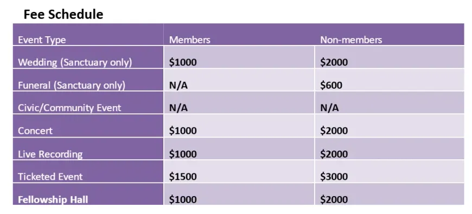Viewport: 472px width, 214px height.
Task: Select the Members column header
Action: (x=239, y=34)
